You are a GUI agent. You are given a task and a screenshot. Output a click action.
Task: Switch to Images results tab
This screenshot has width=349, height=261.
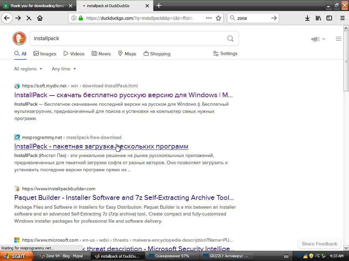click(x=45, y=54)
